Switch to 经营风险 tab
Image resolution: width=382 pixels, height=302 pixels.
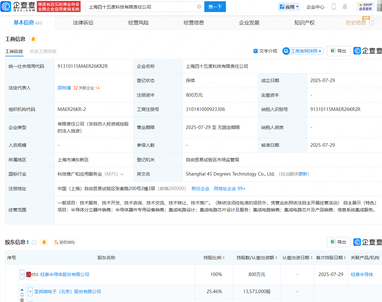click(138, 22)
